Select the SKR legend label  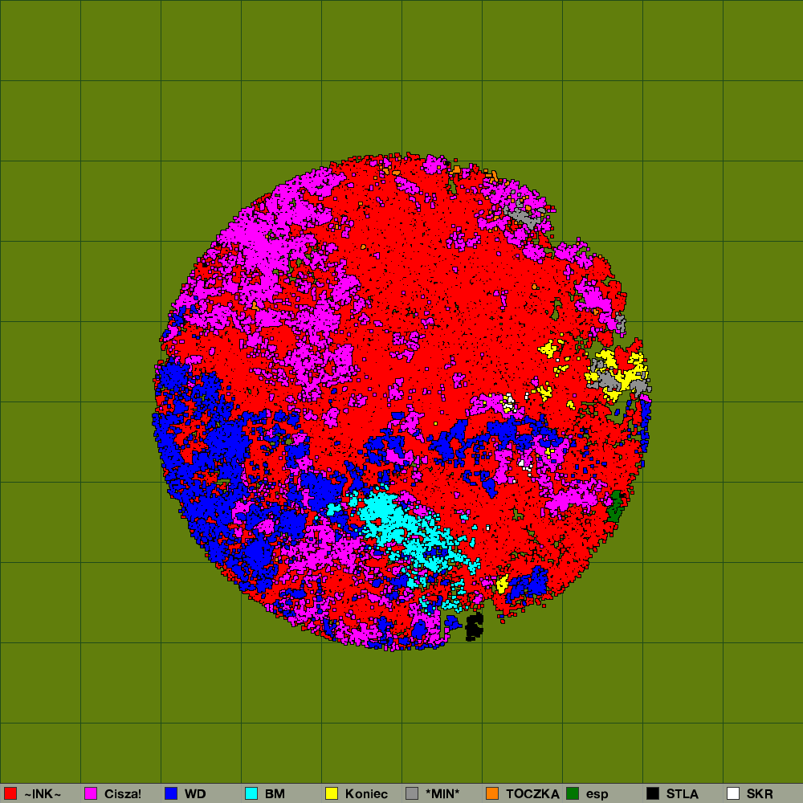pyautogui.click(x=760, y=794)
